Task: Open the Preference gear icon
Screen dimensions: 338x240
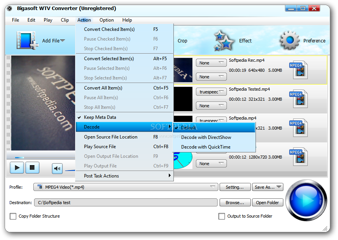Action: [290, 40]
